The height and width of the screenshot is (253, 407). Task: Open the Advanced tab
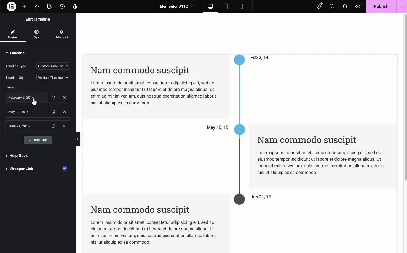[x=61, y=34]
